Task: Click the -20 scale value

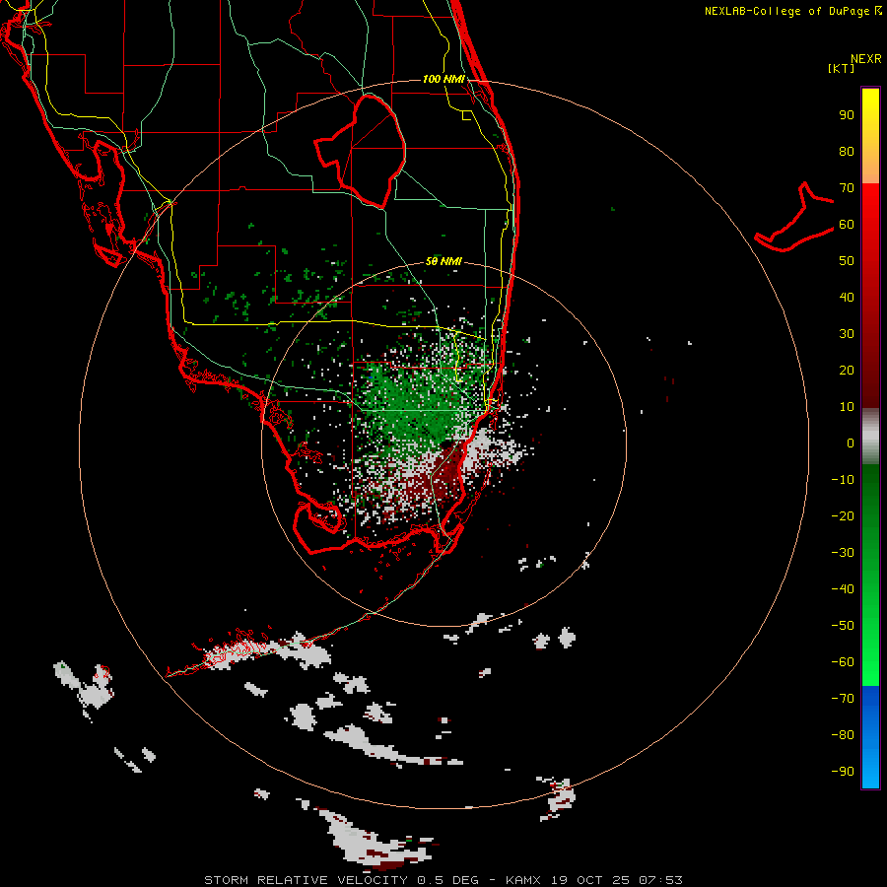Action: [x=843, y=516]
